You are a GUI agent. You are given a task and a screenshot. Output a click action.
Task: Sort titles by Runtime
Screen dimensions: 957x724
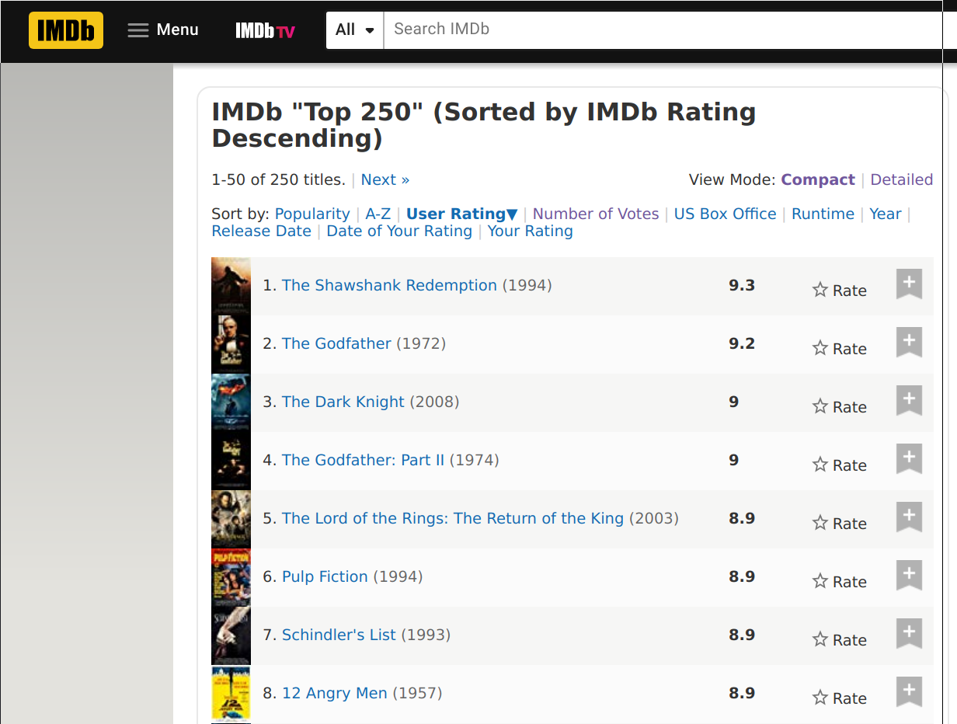point(823,214)
